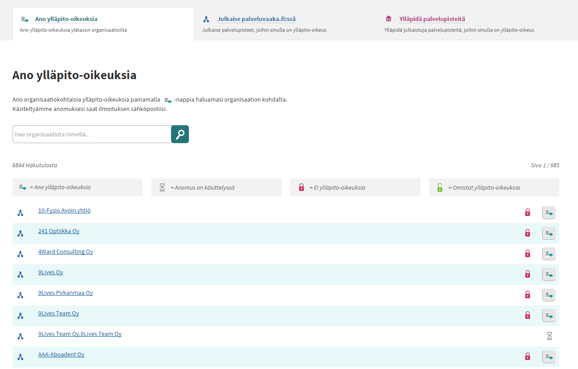Switch to Ylläpidä palvelupisteitä tab
Viewport: 578px width, 369px height.
(432, 19)
